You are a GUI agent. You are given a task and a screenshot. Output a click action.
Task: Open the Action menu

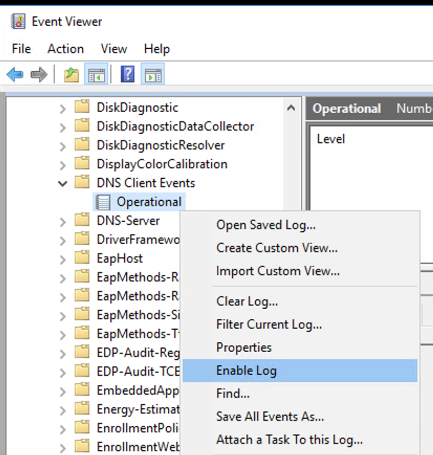(x=66, y=49)
